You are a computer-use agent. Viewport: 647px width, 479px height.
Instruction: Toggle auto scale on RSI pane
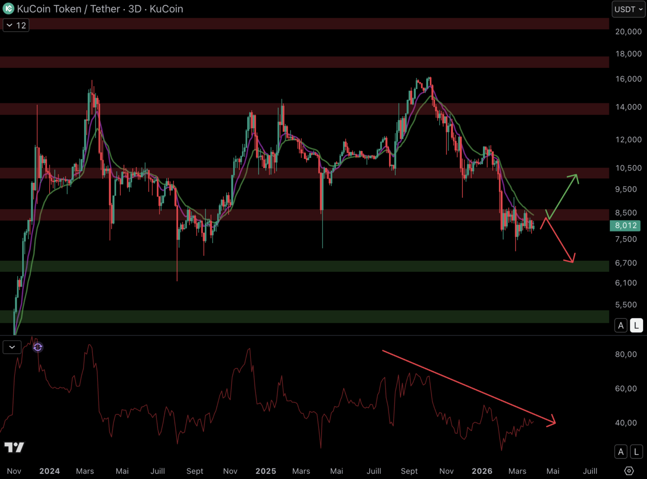[x=621, y=452]
